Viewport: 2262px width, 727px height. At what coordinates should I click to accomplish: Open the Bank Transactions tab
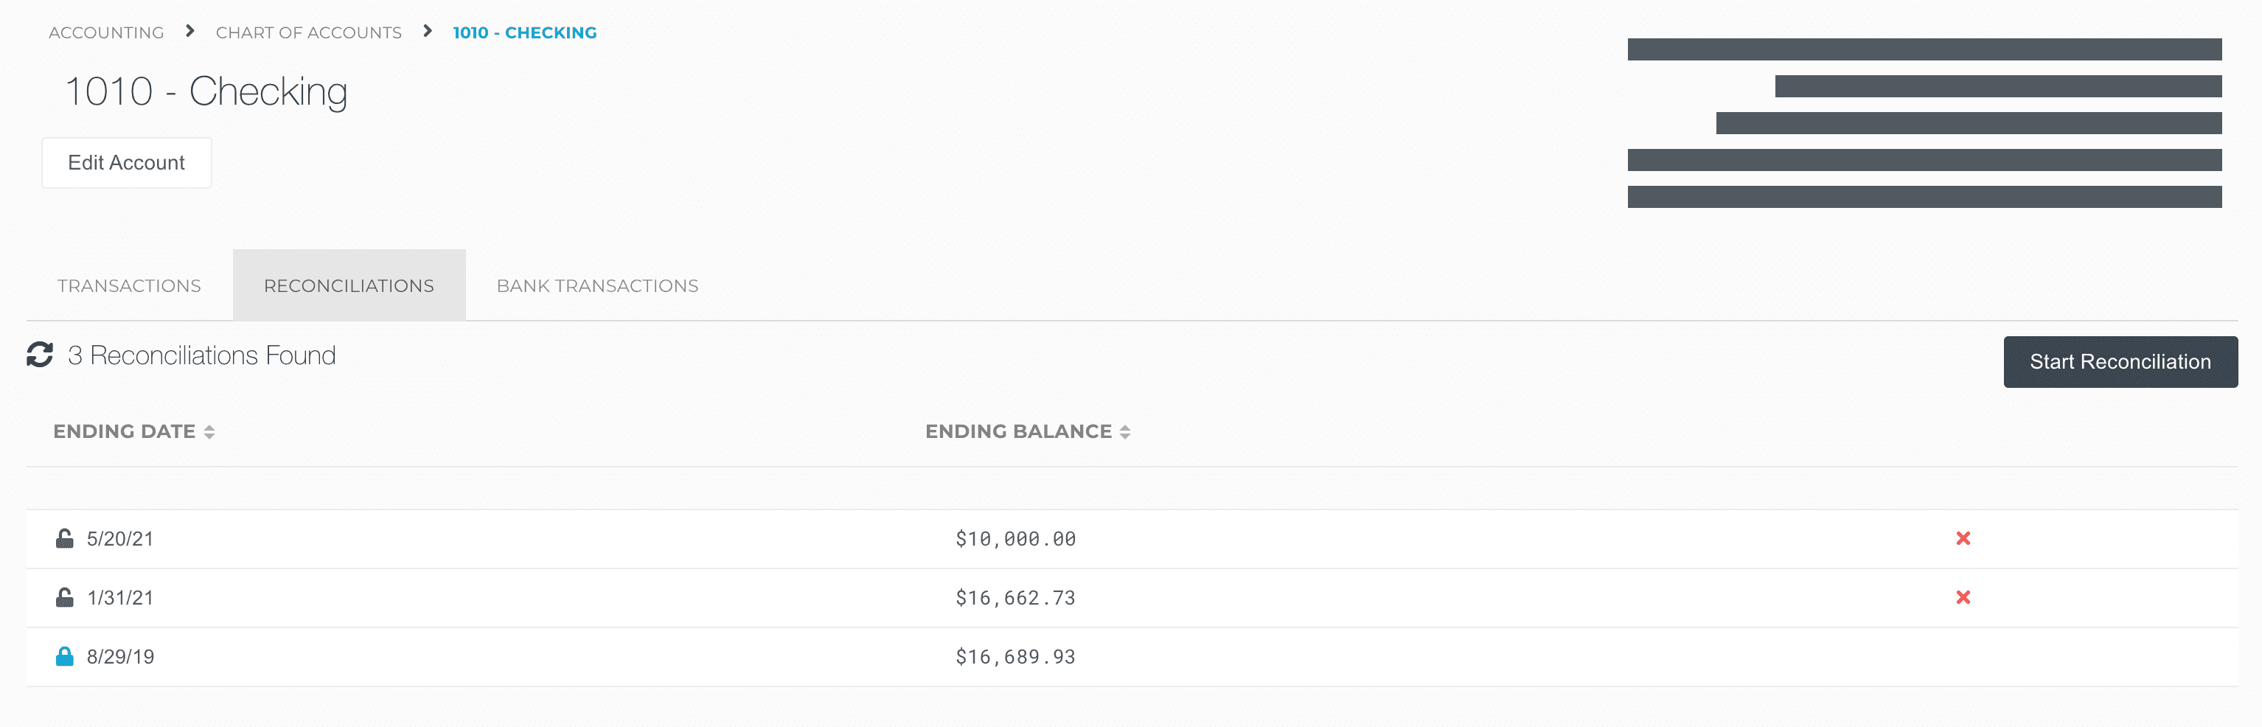(597, 286)
